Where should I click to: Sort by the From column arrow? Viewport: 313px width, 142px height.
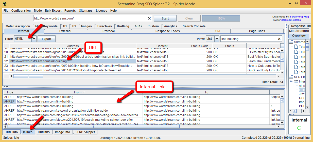coord(84,92)
